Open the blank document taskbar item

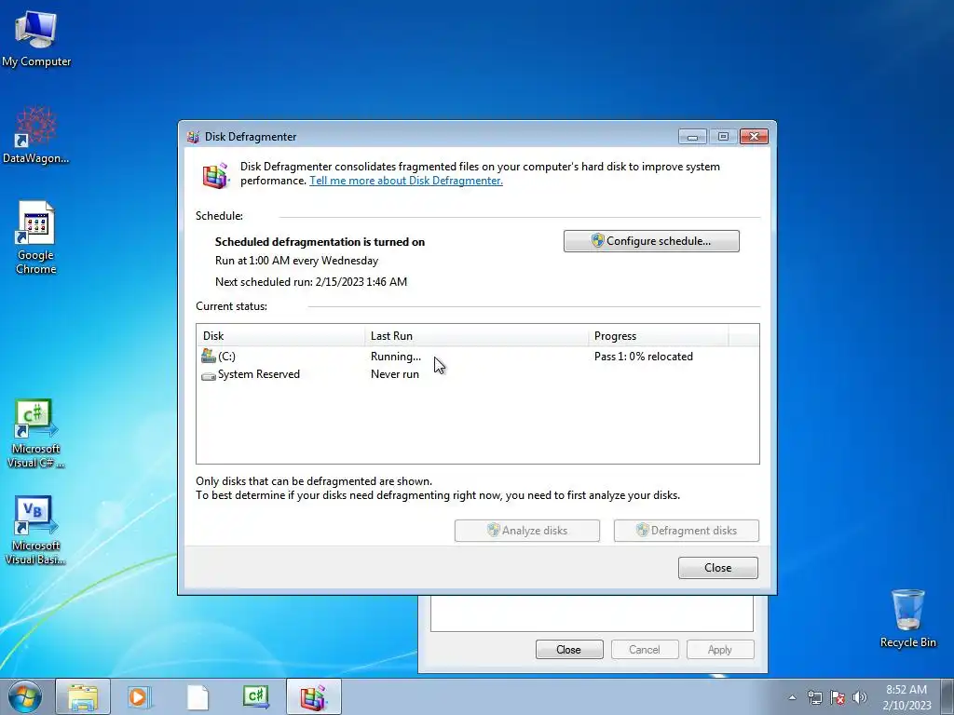pos(198,696)
